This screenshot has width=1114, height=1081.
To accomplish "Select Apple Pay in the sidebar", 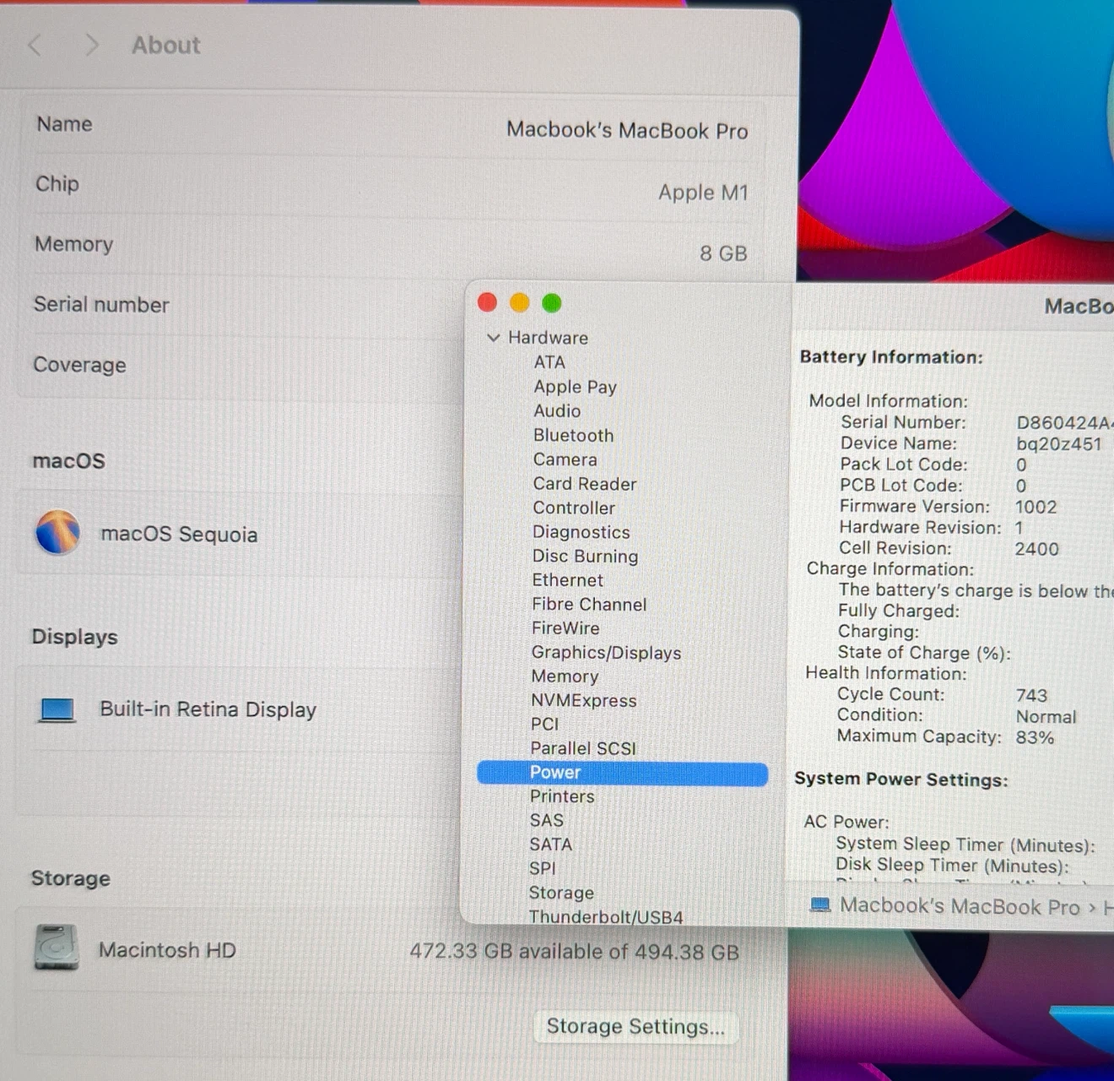I will 575,387.
